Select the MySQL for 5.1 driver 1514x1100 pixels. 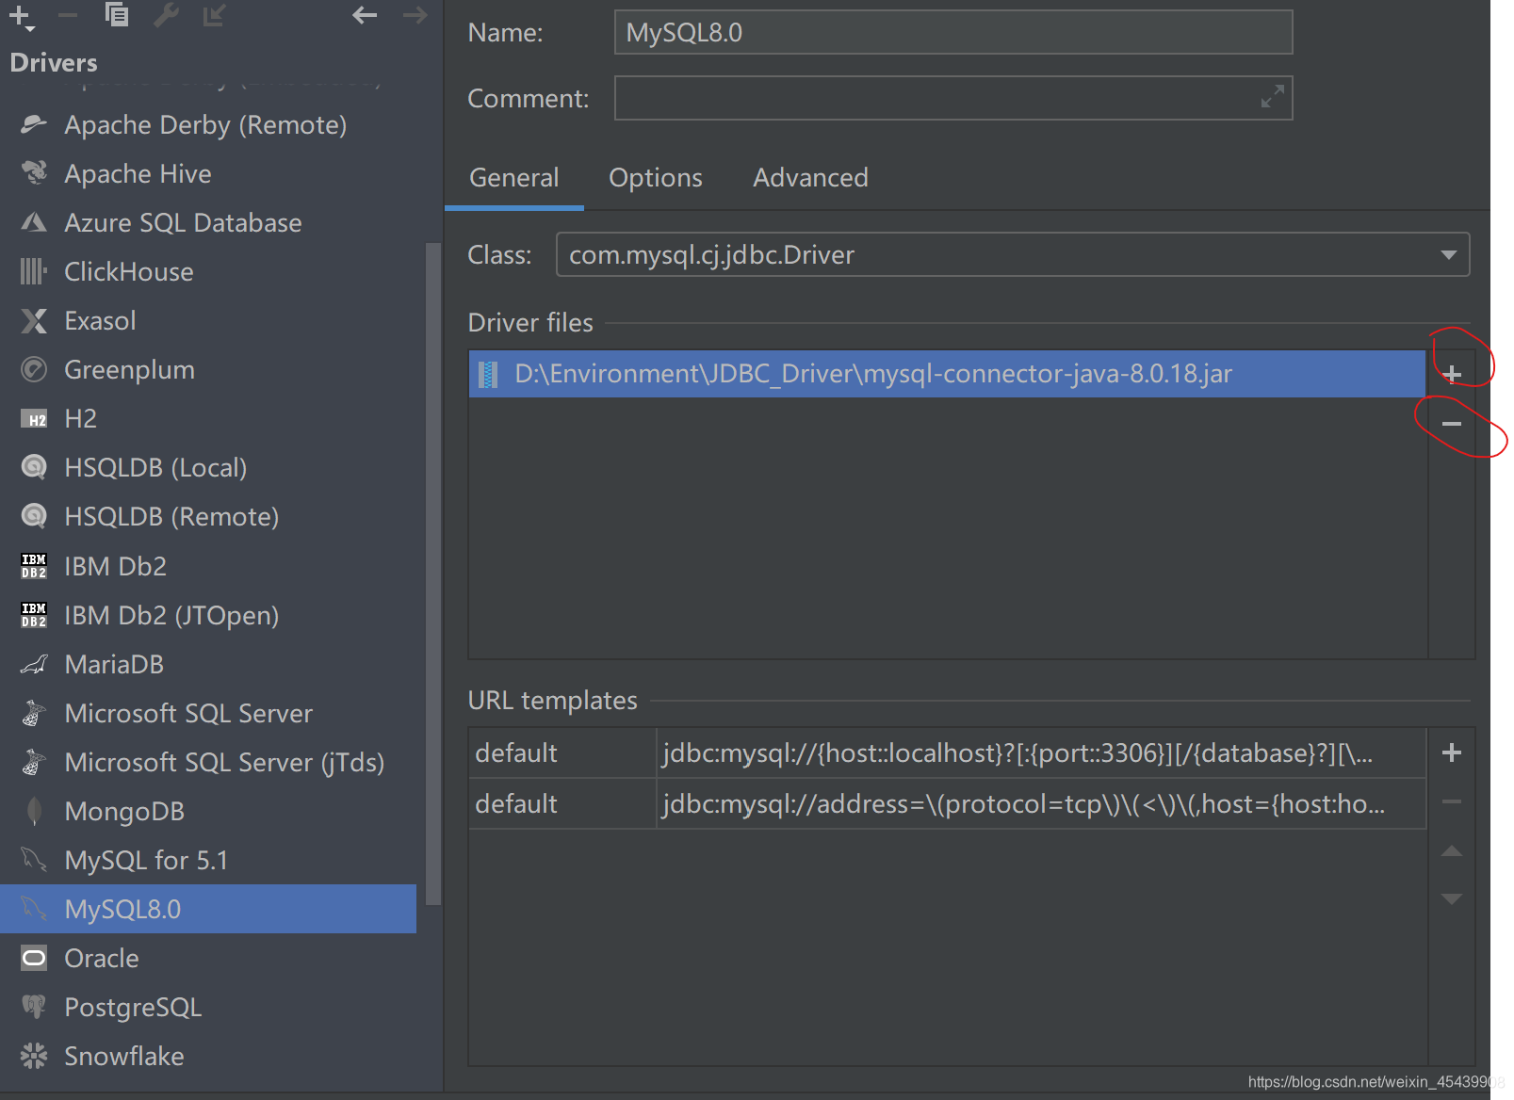click(208, 860)
